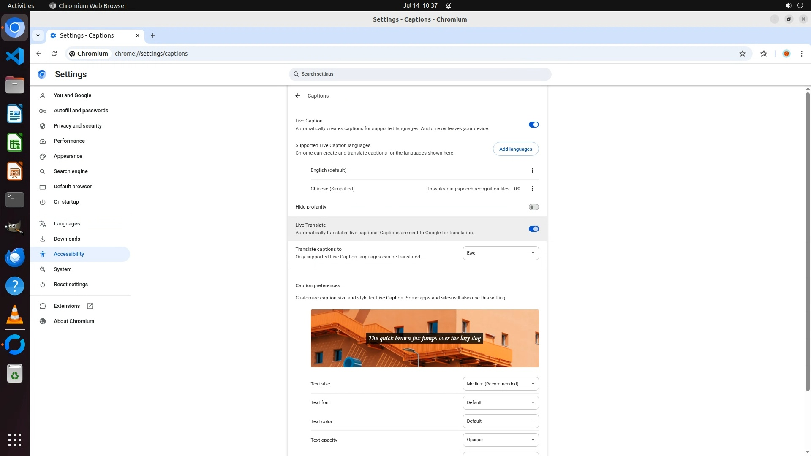
Task: Open the Languages settings section
Action: point(67,224)
